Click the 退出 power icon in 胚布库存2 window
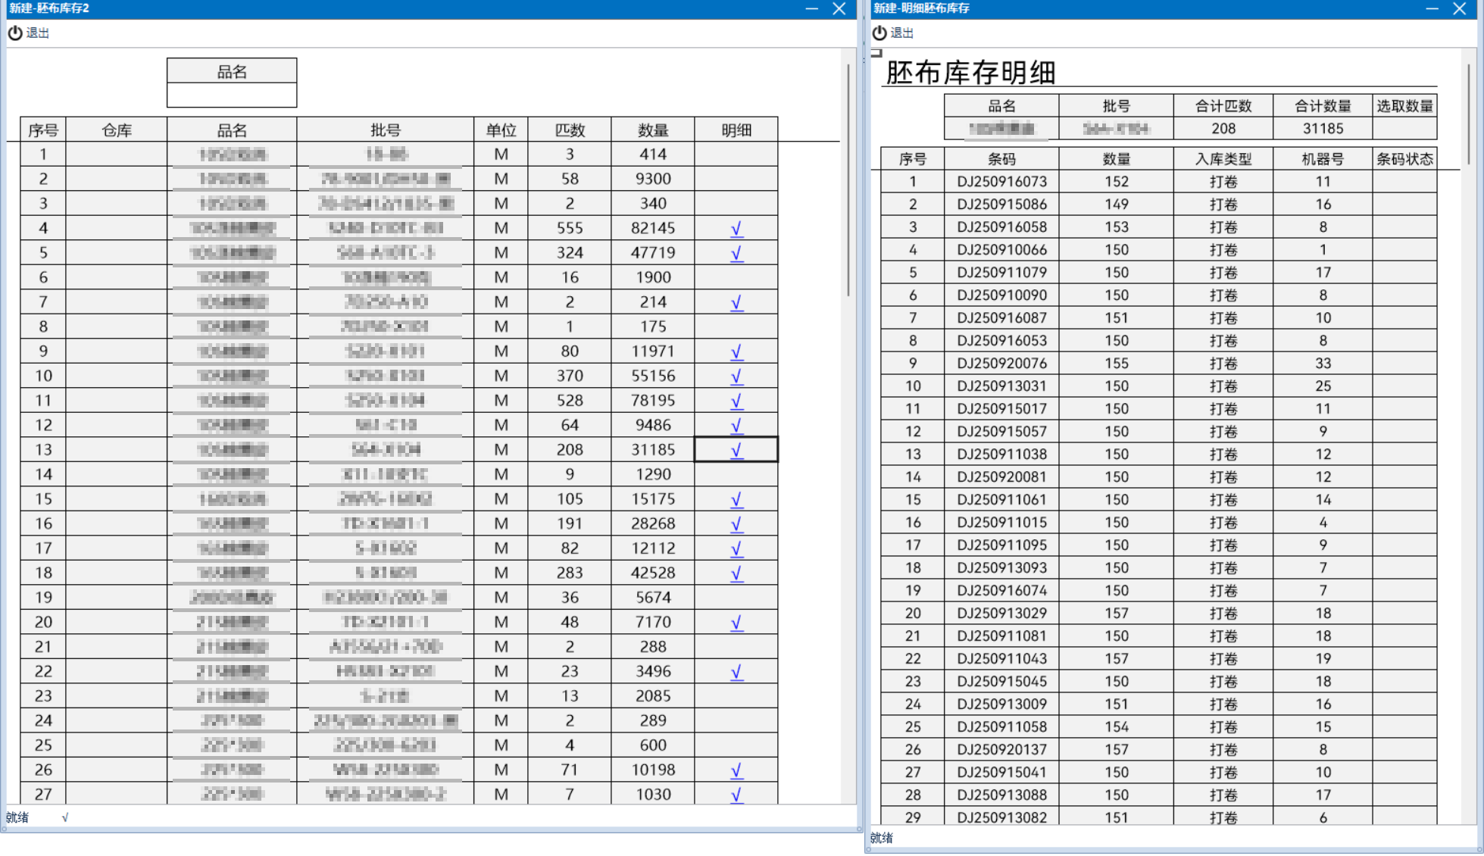Viewport: 1484px width, 856px height. (x=14, y=33)
